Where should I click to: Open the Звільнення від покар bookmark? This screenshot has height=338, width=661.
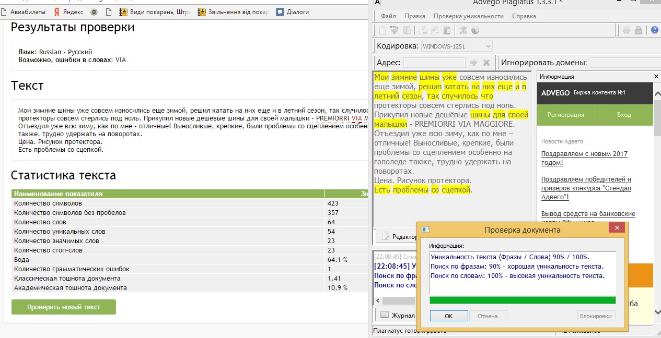click(234, 11)
